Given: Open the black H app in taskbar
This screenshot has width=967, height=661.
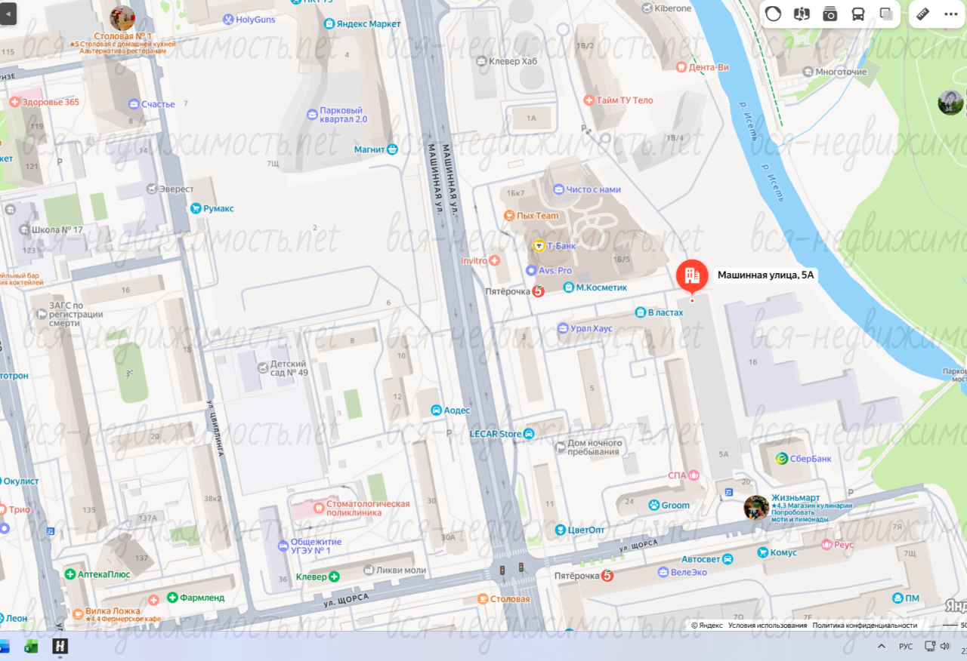Looking at the screenshot, I should click(x=60, y=647).
